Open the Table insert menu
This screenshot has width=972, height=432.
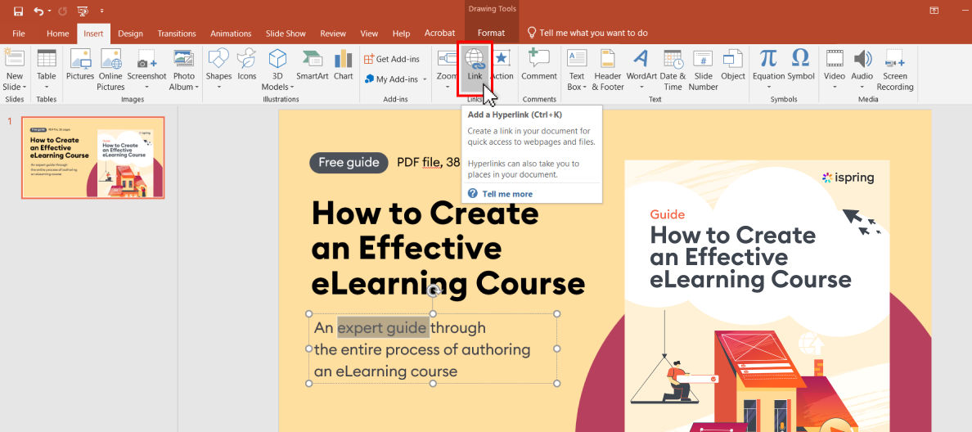coord(47,70)
